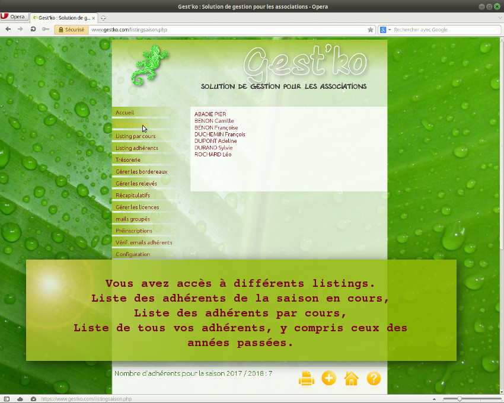The width and height of the screenshot is (504, 403).
Task: Select member DUCHEMIN François
Action: (219, 135)
